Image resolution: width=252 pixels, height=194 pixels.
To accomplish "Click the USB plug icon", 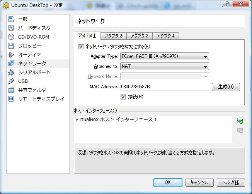I will click(x=11, y=81).
